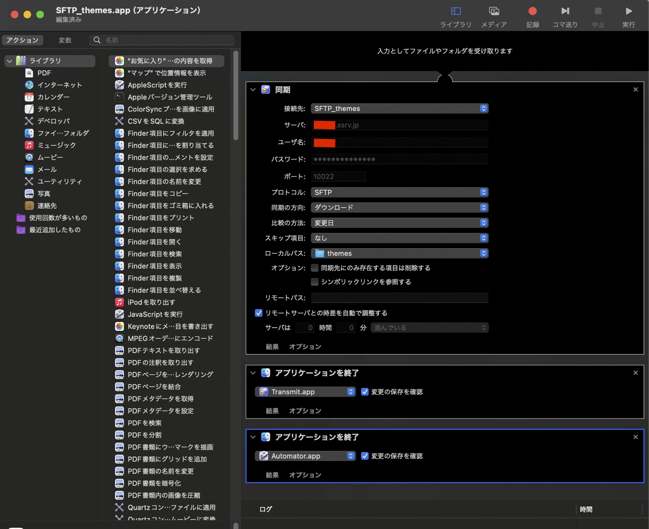
Task: Click the action list vertical scrollbar
Action: (236, 95)
